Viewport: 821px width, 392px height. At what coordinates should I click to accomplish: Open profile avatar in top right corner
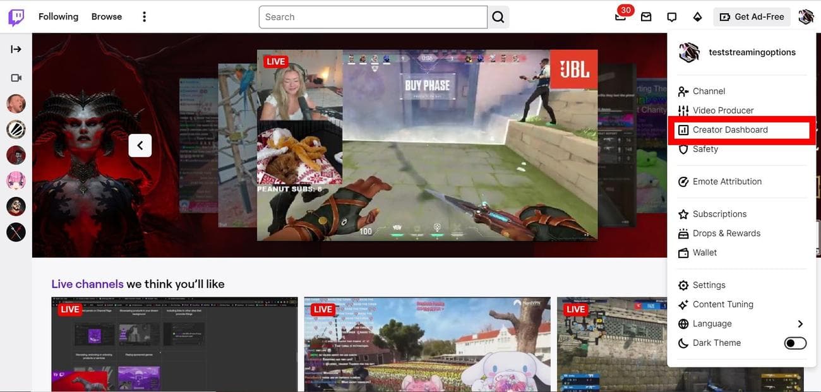tap(806, 17)
